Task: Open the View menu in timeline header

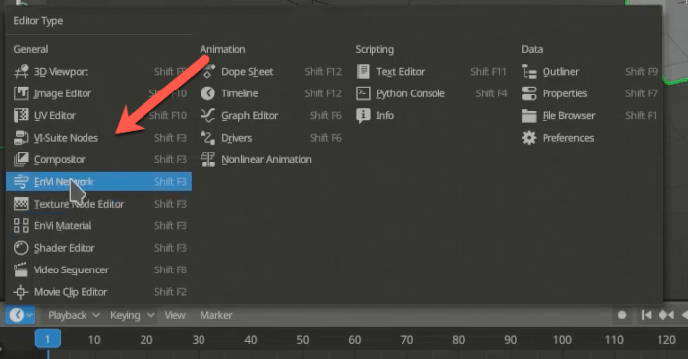Action: pos(175,315)
